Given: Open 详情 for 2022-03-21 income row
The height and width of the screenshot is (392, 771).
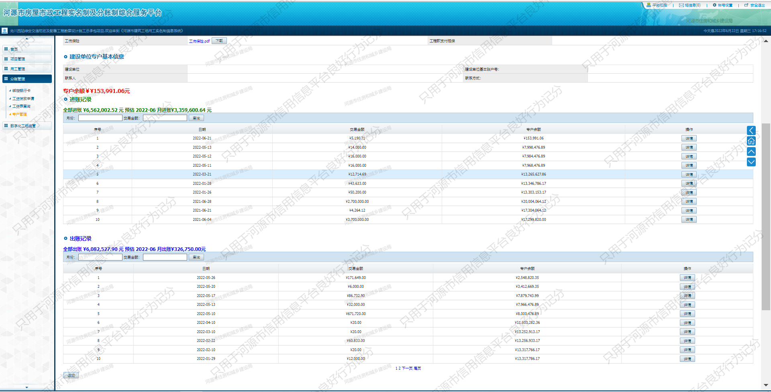Looking at the screenshot, I should point(689,174).
